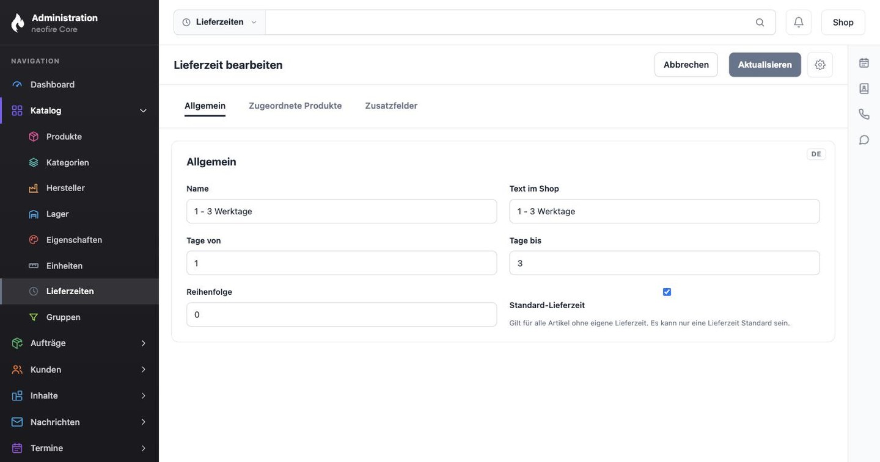This screenshot has width=880, height=462.
Task: Open the calendar icon in right sidebar
Action: point(864,63)
